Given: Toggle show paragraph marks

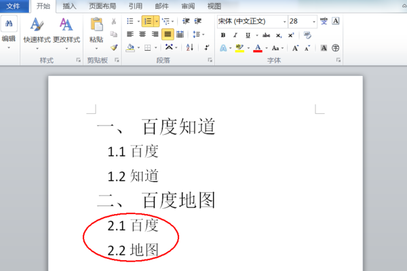Looking at the screenshot, I should point(207,47).
